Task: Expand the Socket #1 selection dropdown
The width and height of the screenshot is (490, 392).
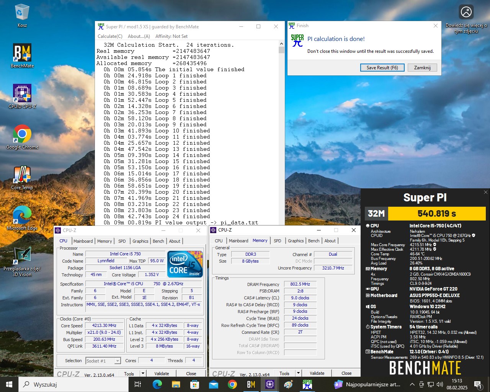Action: pyautogui.click(x=118, y=361)
